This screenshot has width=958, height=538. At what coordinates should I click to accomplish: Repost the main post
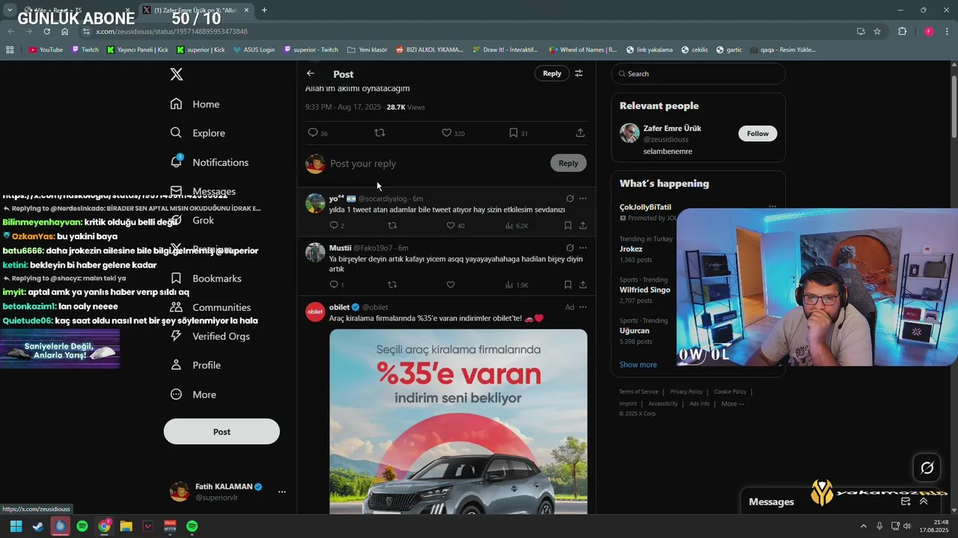click(x=379, y=133)
